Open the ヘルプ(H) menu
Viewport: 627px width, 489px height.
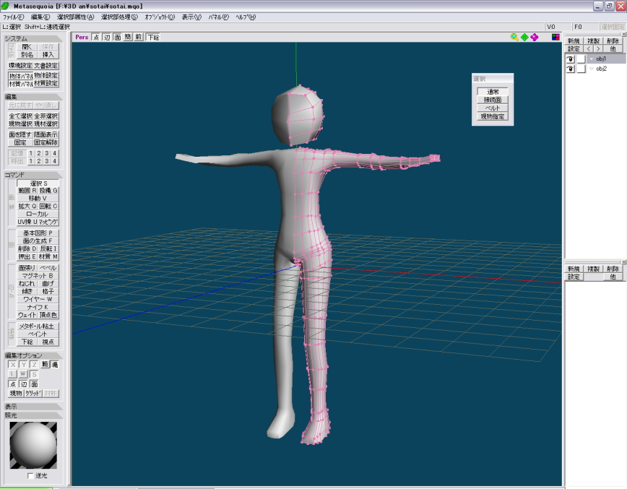(246, 17)
